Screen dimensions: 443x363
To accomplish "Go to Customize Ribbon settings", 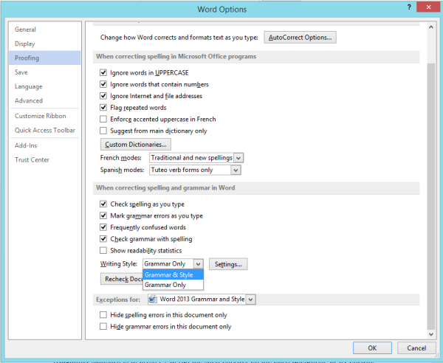I will pyautogui.click(x=44, y=116).
